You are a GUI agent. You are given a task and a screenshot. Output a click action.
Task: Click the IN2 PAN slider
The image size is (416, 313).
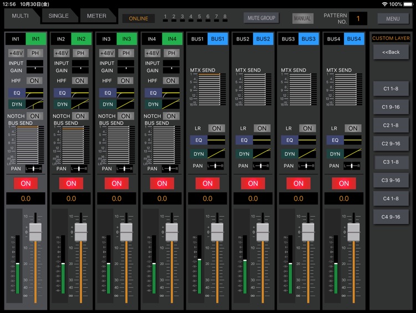click(79, 168)
